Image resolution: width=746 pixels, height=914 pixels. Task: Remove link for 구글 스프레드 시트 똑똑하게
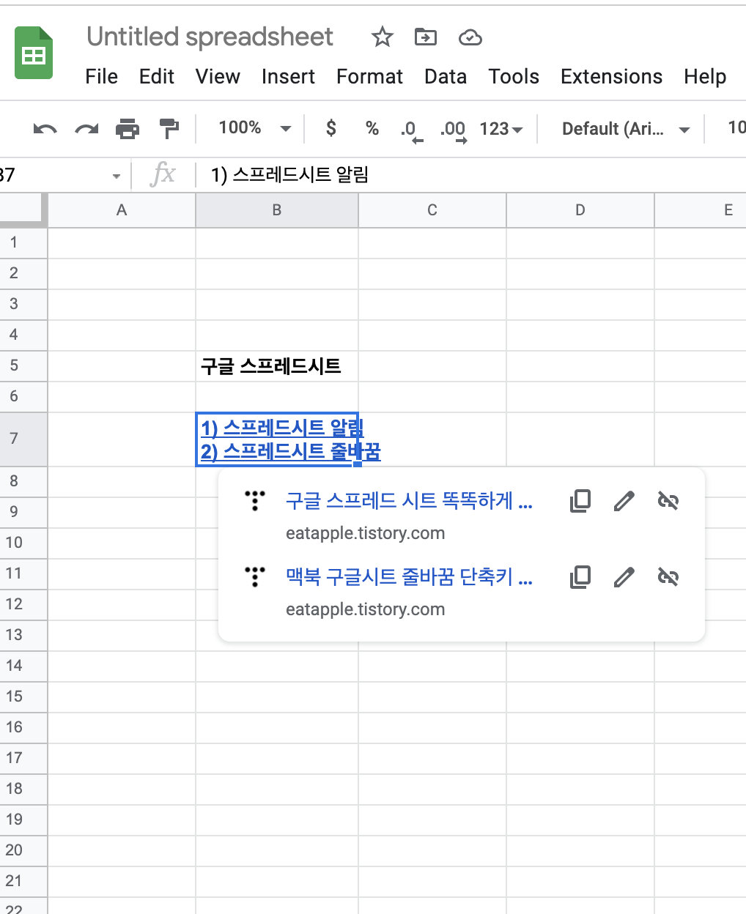click(x=668, y=501)
